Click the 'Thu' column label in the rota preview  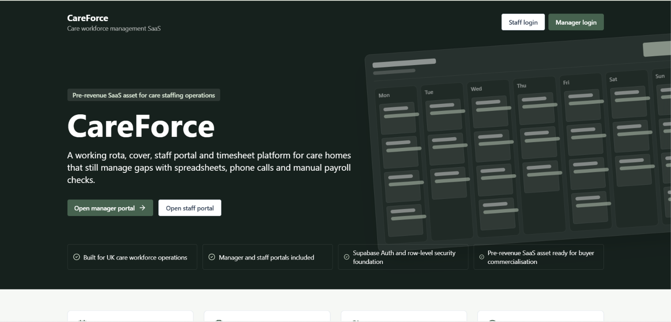coord(521,86)
